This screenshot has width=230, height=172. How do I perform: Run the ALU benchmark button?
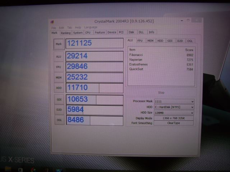[x=59, y=56]
